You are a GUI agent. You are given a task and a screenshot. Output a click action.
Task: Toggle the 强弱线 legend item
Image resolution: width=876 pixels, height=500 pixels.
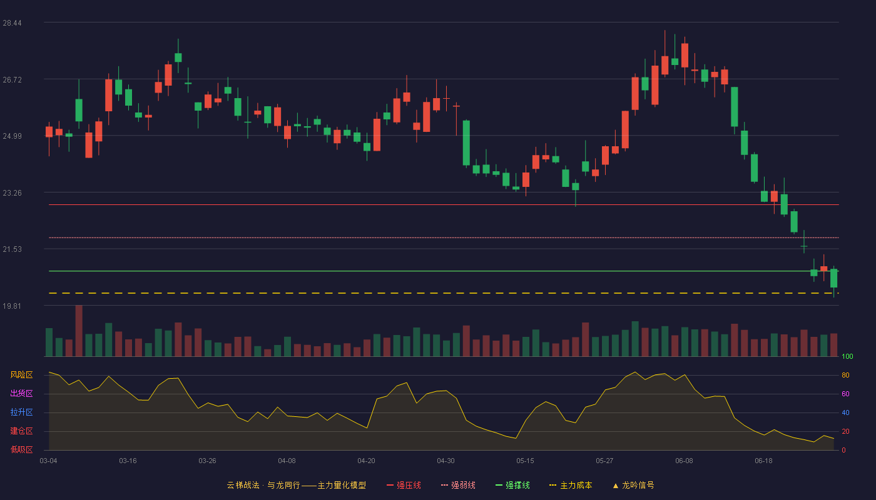458,485
